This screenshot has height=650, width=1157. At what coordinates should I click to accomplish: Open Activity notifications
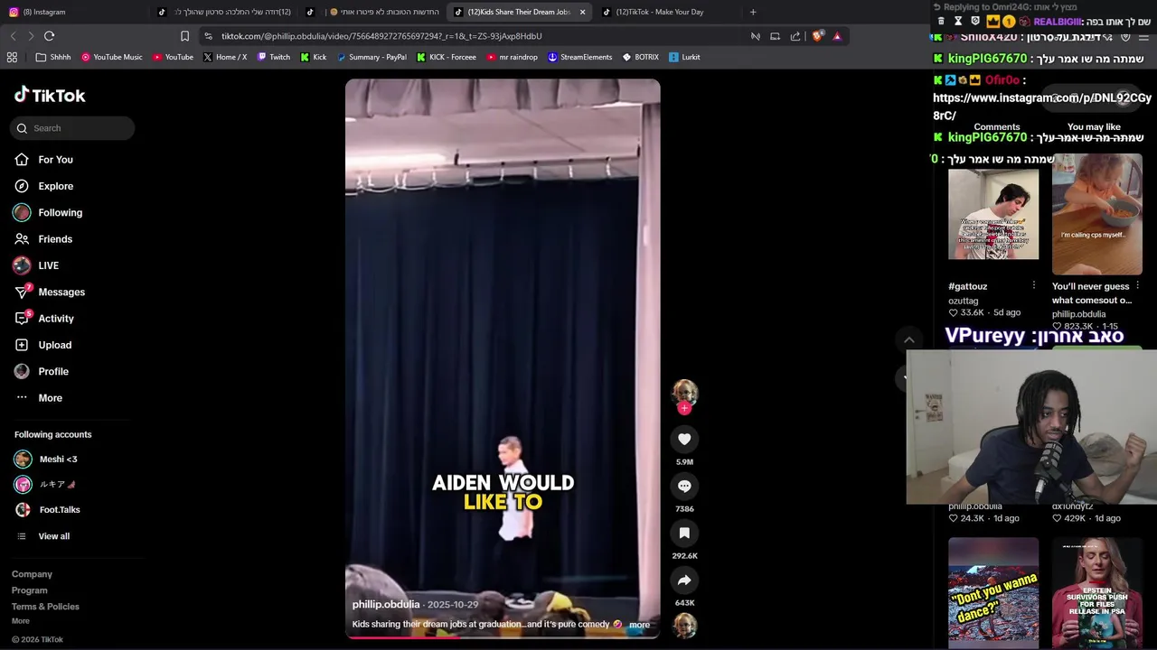[x=55, y=319]
